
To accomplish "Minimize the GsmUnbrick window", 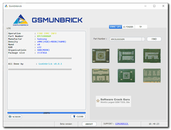I will 145,6.
